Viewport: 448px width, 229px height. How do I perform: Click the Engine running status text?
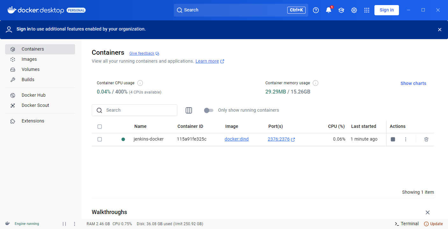coord(27,224)
